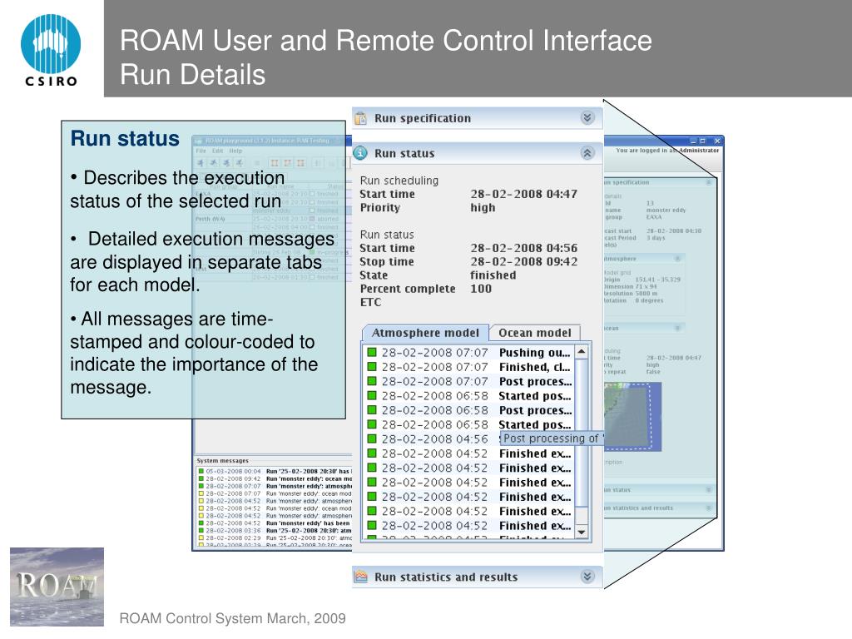Select the 07:07 'Post proces...' message row
The height and width of the screenshot is (639, 852).
(469, 381)
